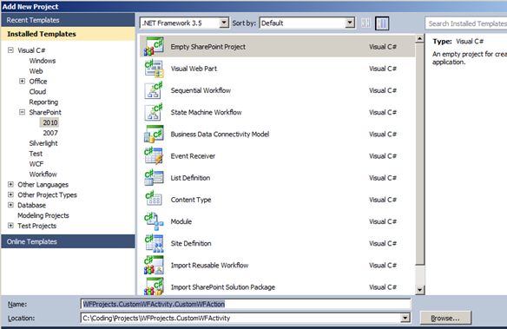507x329 pixels.
Task: Select the 2010 SharePoint node
Action: click(50, 122)
